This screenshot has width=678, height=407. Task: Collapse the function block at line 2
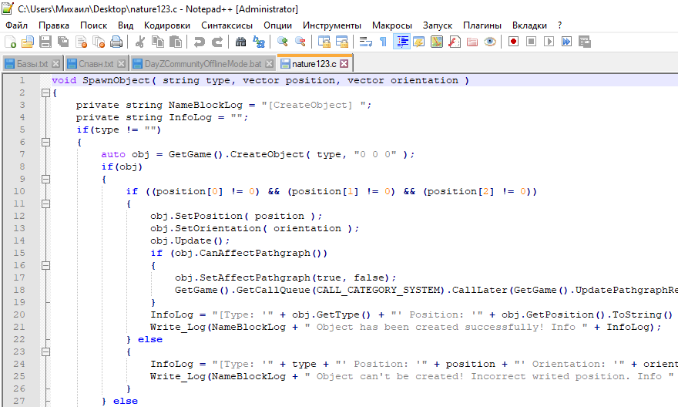point(45,92)
